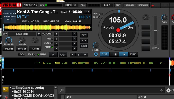Add a favorite folder using the heart-plus icon

[x=5, y=89]
